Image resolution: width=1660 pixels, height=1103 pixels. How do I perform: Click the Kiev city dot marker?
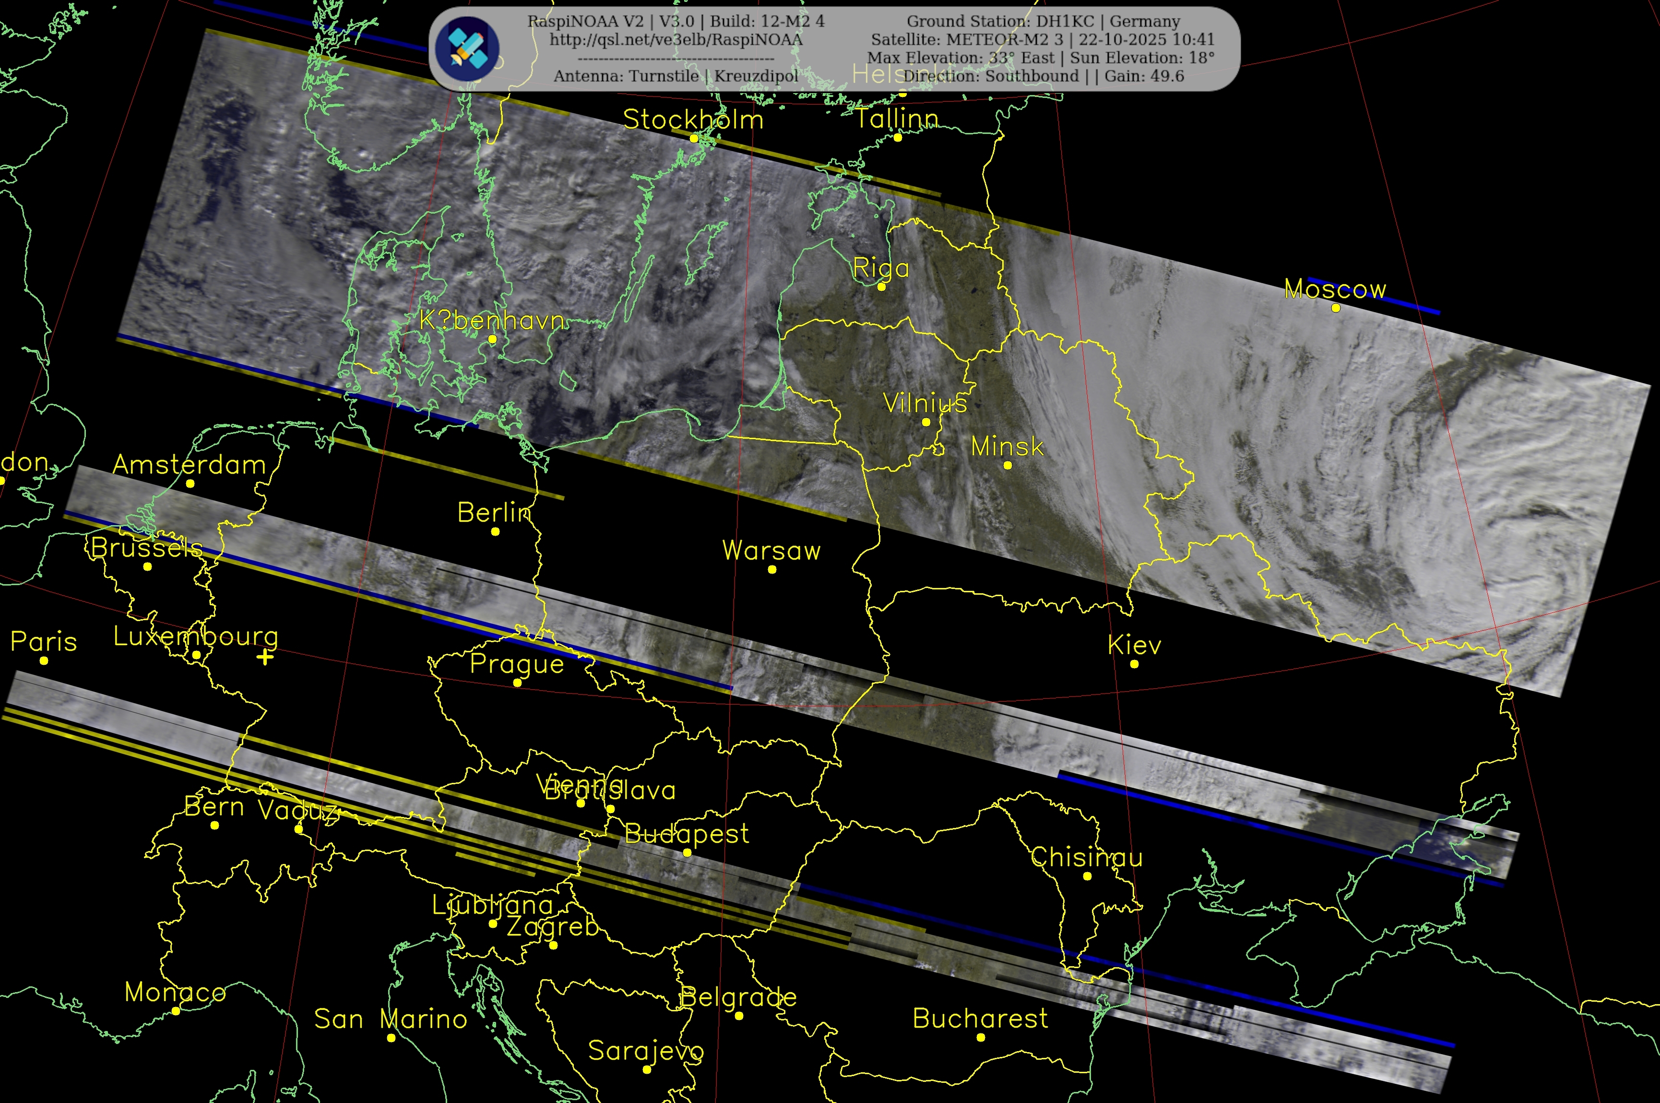(x=1134, y=664)
